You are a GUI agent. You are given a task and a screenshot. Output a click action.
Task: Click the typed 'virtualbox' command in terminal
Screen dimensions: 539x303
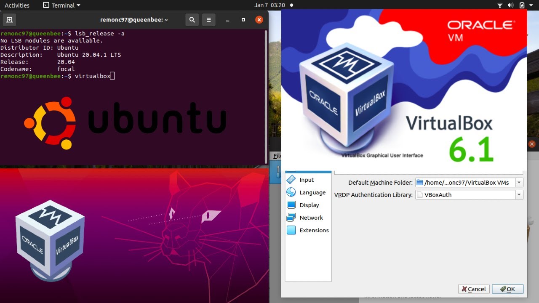(x=93, y=76)
